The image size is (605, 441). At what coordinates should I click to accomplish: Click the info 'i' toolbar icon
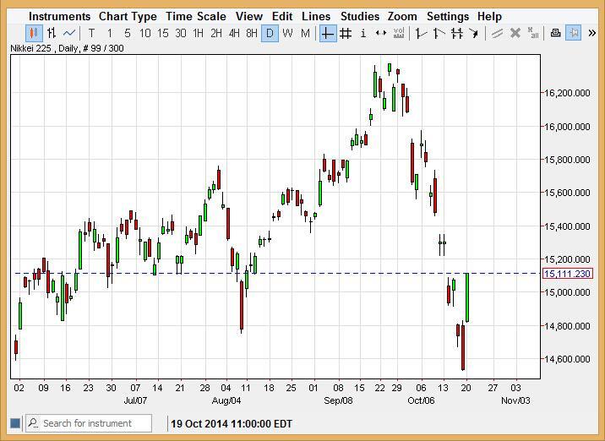tap(363, 34)
